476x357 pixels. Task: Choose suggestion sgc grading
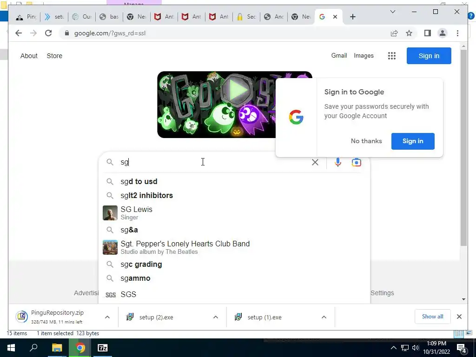tap(234, 264)
